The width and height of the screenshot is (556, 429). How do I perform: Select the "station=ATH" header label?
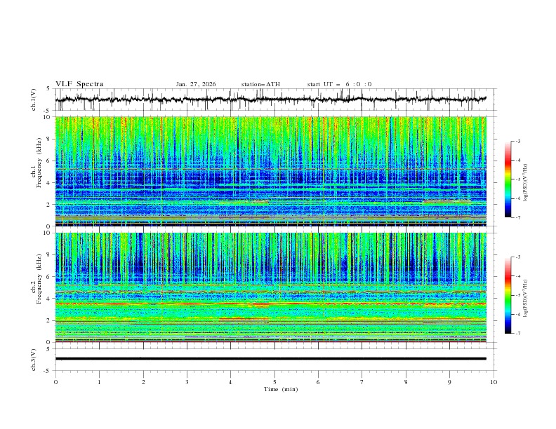[x=260, y=84]
